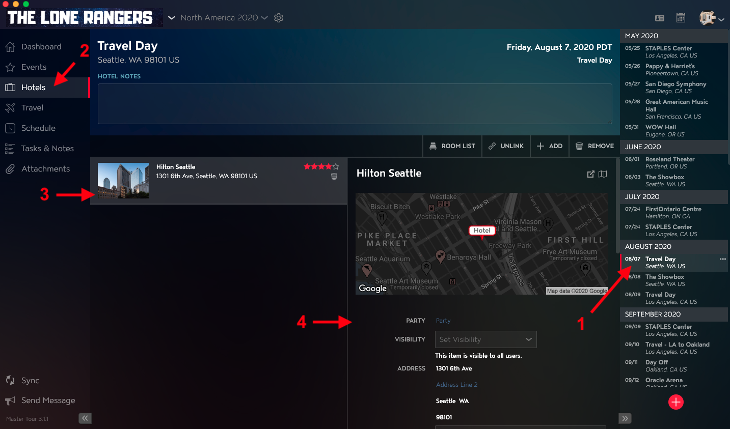730x429 pixels.
Task: Click the Google logo on the map
Action: (x=373, y=288)
